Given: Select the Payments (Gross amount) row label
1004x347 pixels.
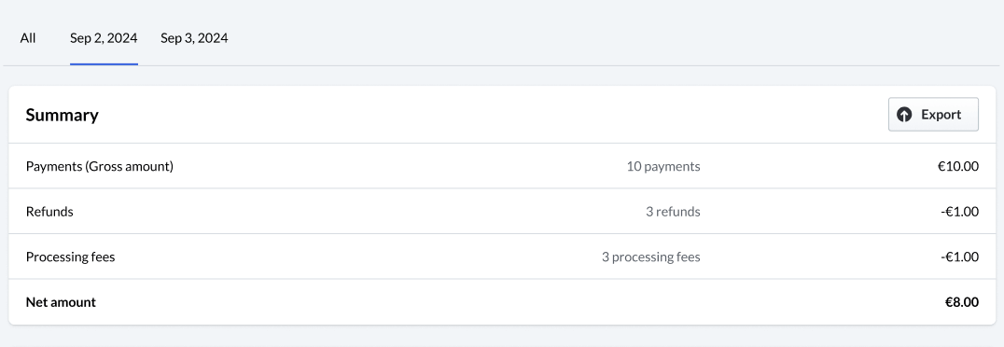Looking at the screenshot, I should pos(100,166).
